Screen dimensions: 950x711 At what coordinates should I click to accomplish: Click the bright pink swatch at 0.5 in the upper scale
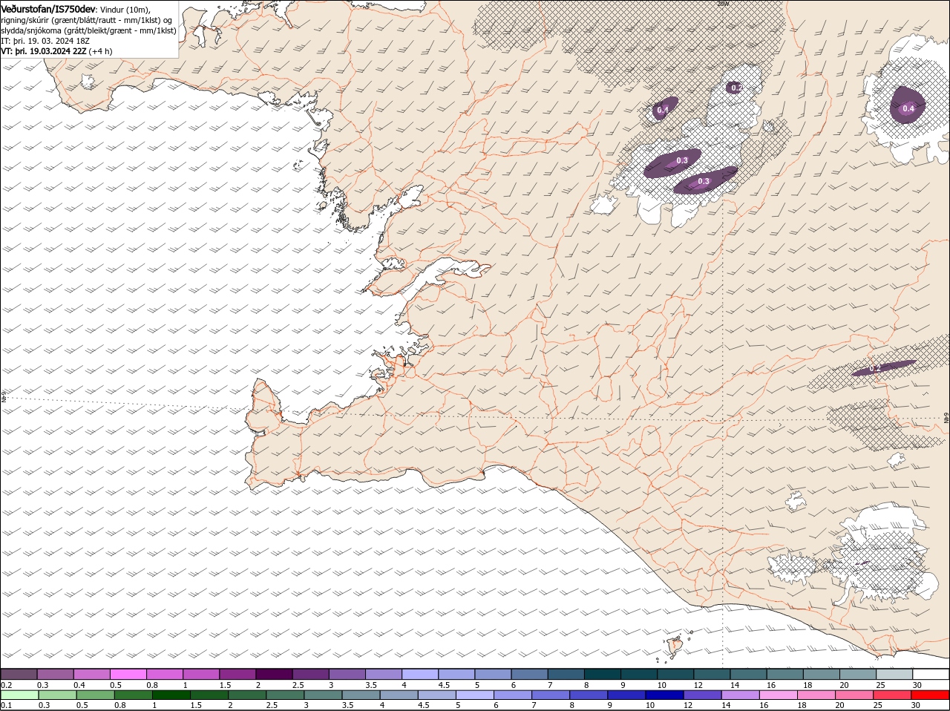tap(128, 674)
